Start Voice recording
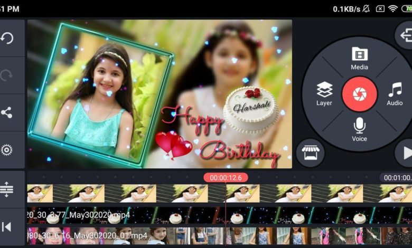The image size is (412, 248). click(359, 129)
